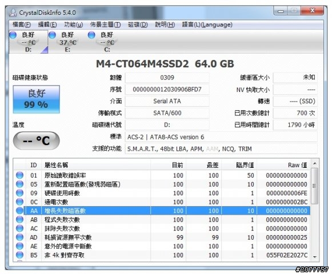The height and width of the screenshot is (274, 332).
Task: Select row 非 4k 對齊存取
Action: click(x=162, y=255)
